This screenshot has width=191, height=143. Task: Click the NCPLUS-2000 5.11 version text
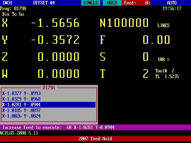19,133
